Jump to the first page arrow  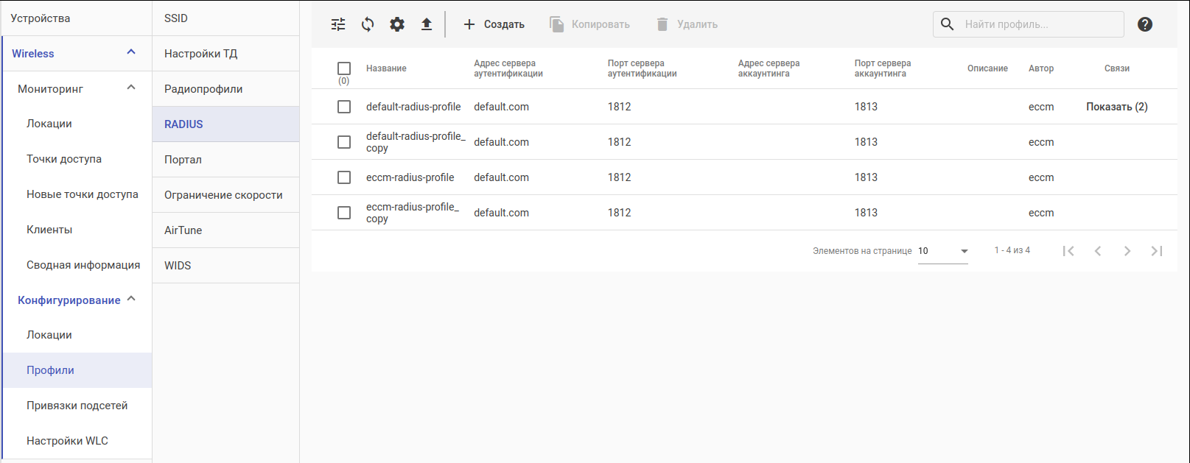(1068, 251)
